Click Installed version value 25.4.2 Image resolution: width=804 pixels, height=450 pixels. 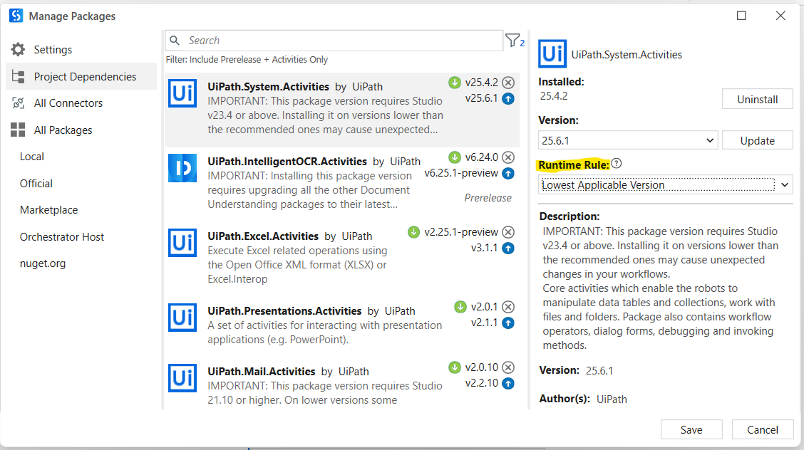pyautogui.click(x=554, y=95)
